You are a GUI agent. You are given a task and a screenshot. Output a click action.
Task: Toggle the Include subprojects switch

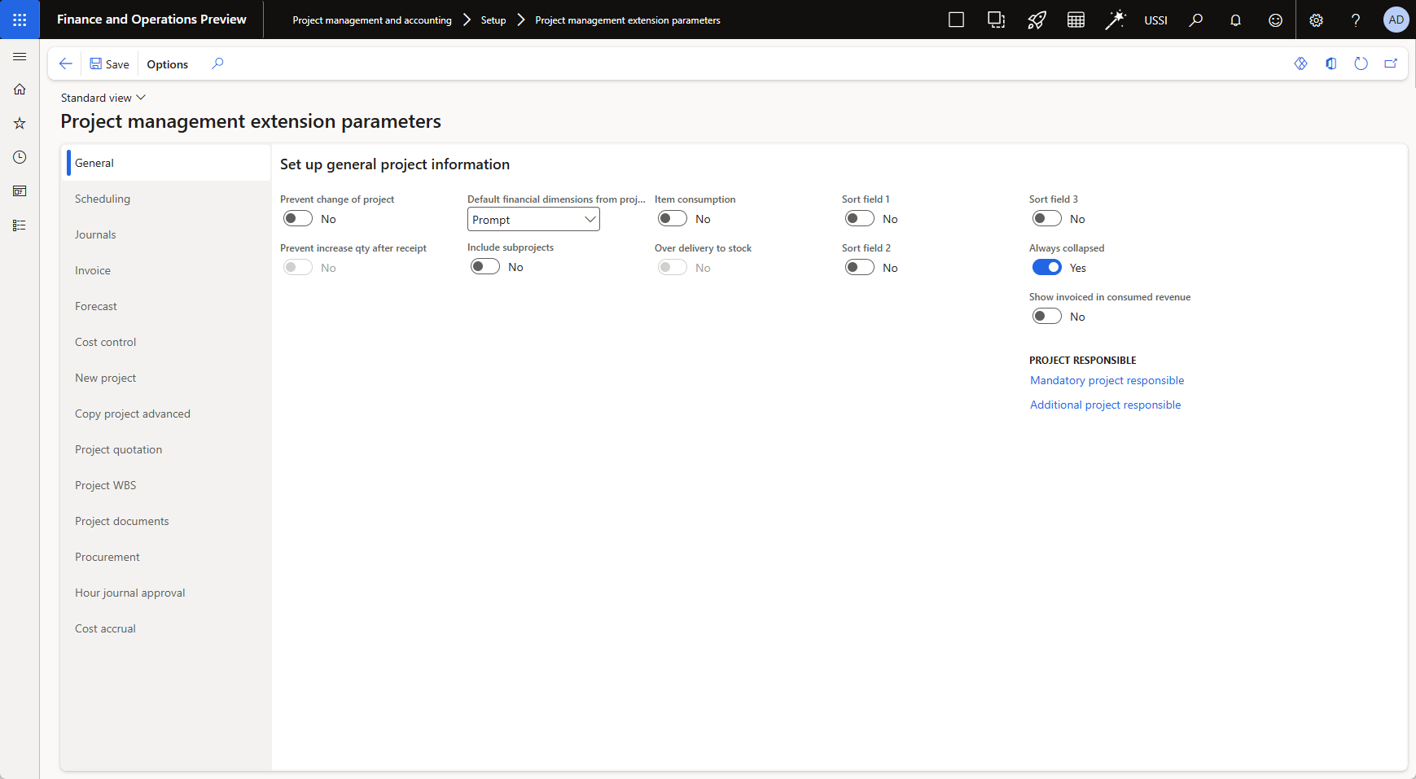click(485, 267)
